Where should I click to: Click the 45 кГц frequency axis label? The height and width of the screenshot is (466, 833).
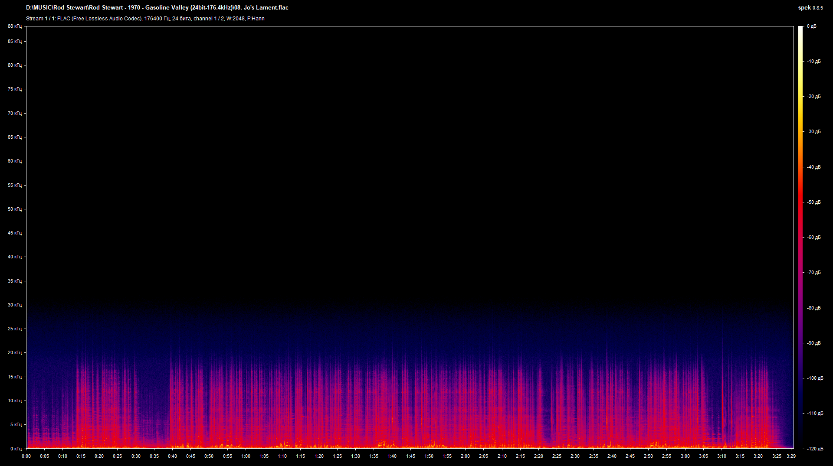14,233
